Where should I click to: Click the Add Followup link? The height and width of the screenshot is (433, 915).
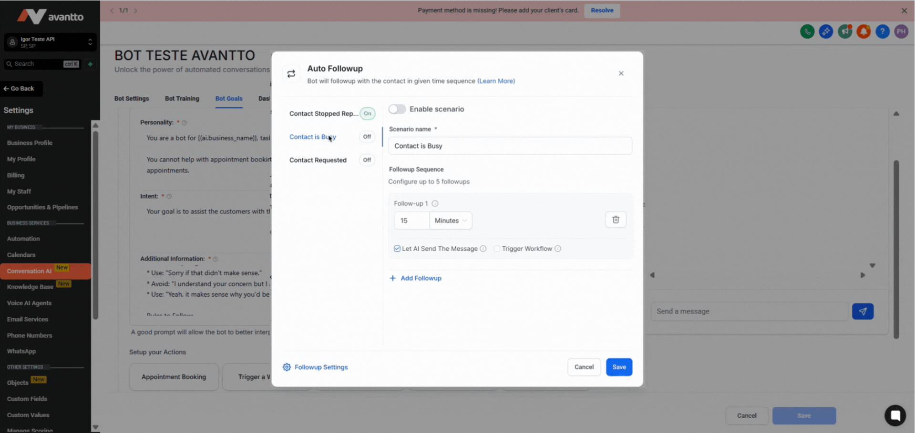point(416,278)
